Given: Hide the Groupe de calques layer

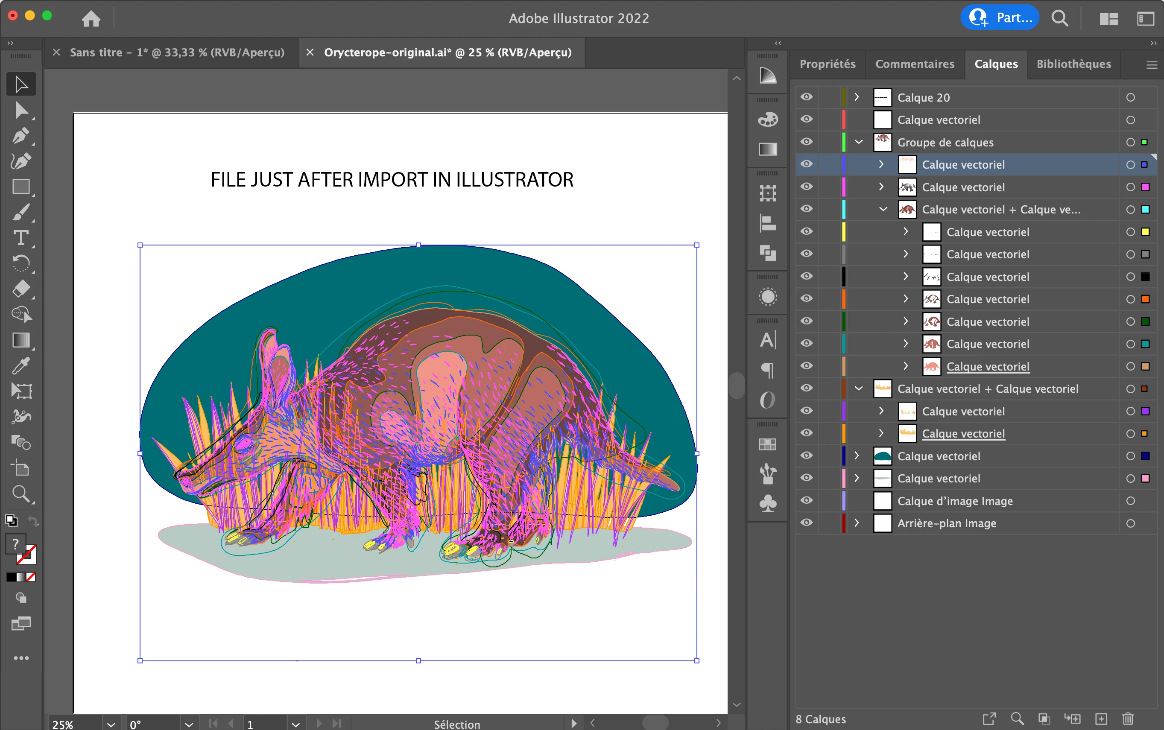Looking at the screenshot, I should tap(806, 142).
